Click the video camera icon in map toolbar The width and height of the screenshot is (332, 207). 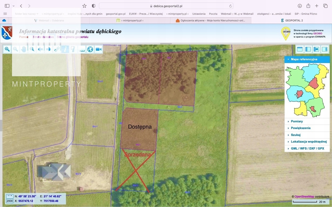click(x=99, y=49)
